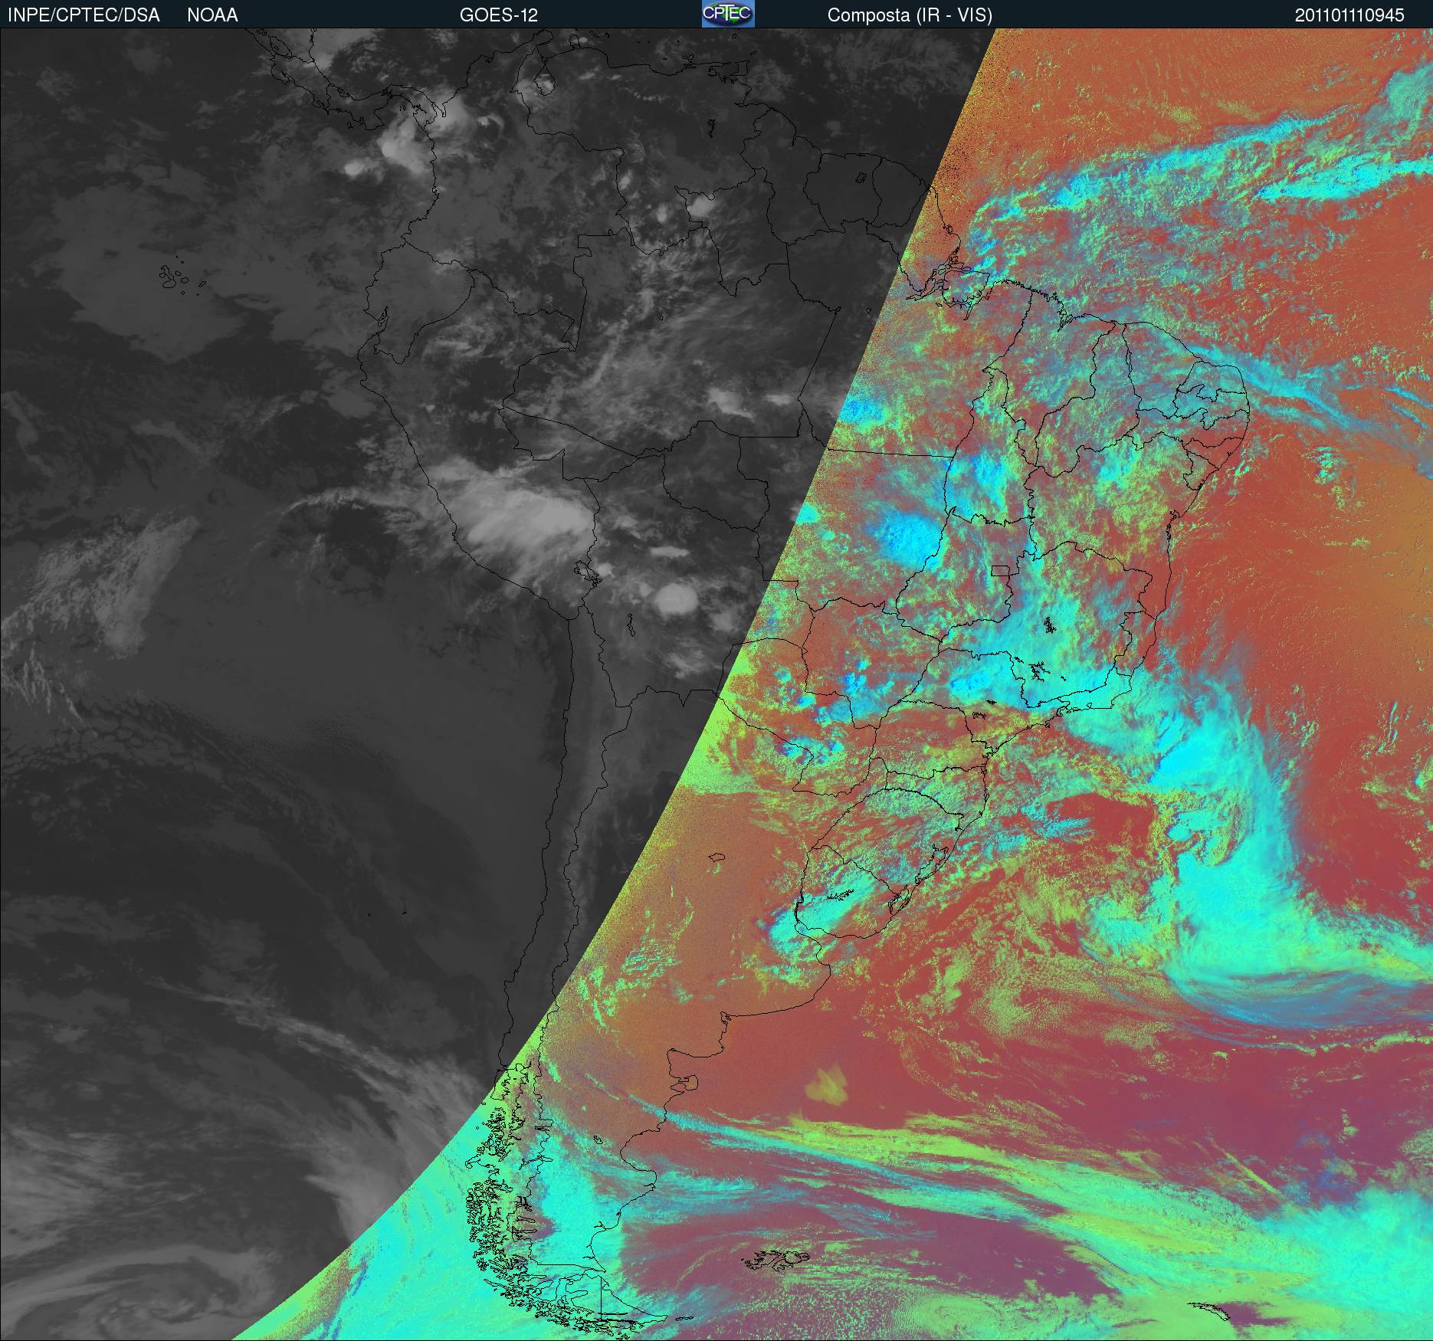Click the 201101110945 timestamp
This screenshot has height=1341, width=1433.
pyautogui.click(x=1349, y=15)
